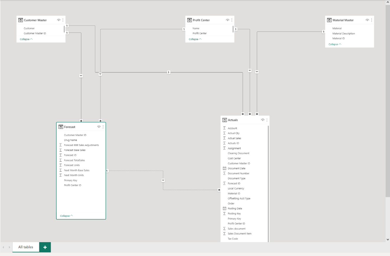Click the Forecast table icon
Image resolution: width=390 pixels, height=256 pixels.
coord(61,127)
